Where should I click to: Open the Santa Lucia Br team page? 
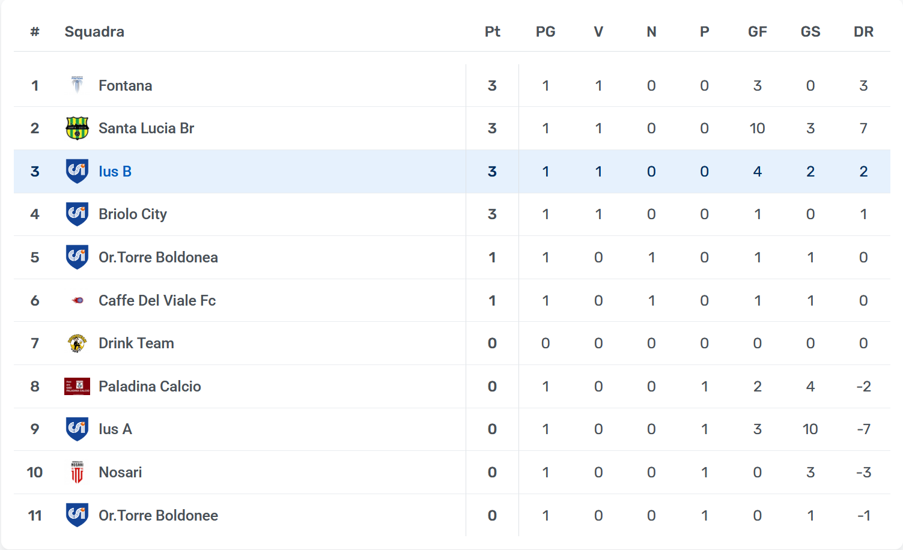[x=146, y=128]
